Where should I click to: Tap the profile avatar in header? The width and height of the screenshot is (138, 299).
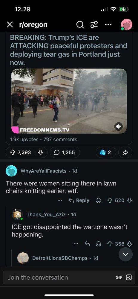coord(127,25)
